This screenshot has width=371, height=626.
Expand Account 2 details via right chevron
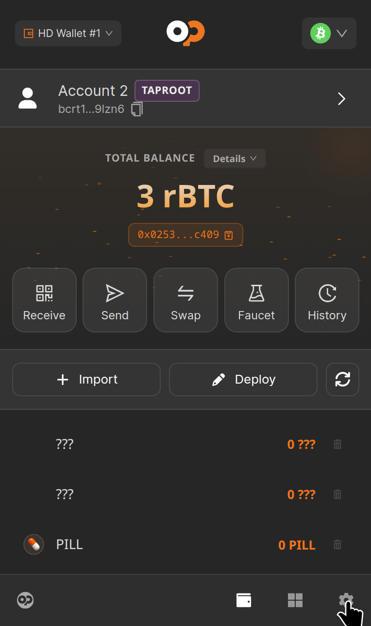(341, 98)
